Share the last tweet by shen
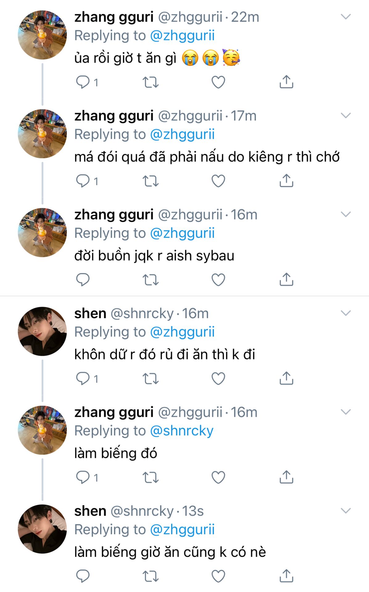The height and width of the screenshot is (592, 369). 286,576
